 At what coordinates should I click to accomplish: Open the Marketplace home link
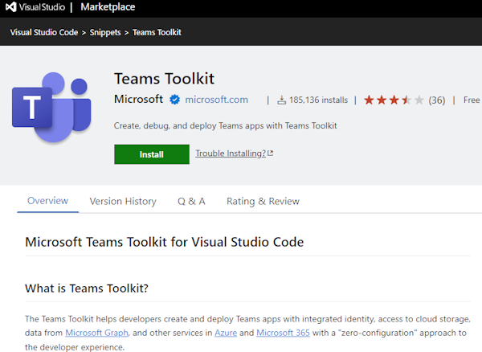[x=108, y=7]
